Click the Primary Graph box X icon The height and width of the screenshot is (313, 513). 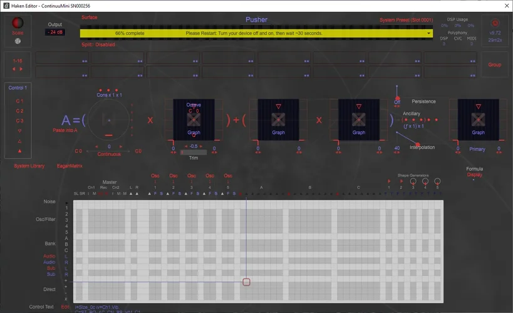[x=479, y=120]
